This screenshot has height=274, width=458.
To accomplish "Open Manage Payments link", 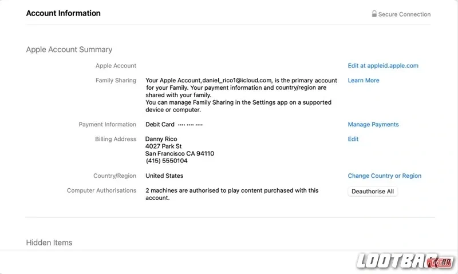I will [x=373, y=124].
